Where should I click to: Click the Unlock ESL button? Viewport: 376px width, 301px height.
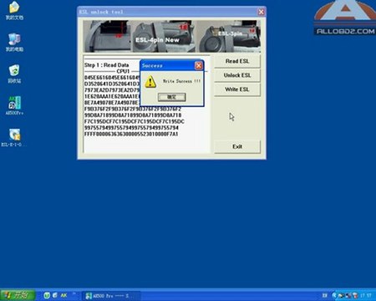pos(237,75)
